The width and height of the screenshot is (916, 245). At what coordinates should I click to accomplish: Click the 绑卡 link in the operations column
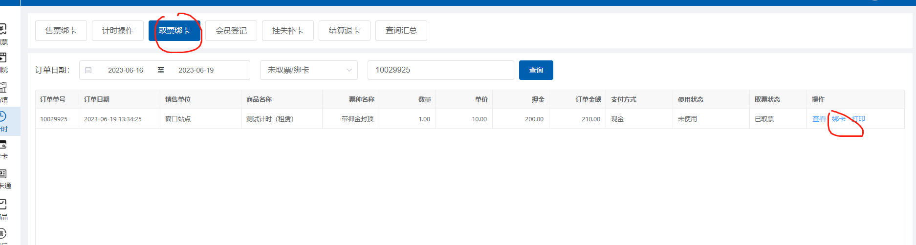tap(839, 119)
